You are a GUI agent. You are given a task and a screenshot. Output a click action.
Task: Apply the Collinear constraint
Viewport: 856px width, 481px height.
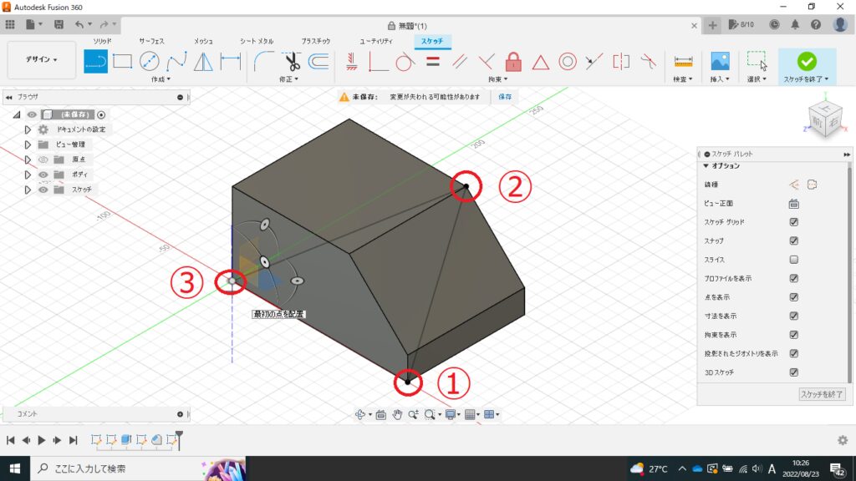coord(594,62)
